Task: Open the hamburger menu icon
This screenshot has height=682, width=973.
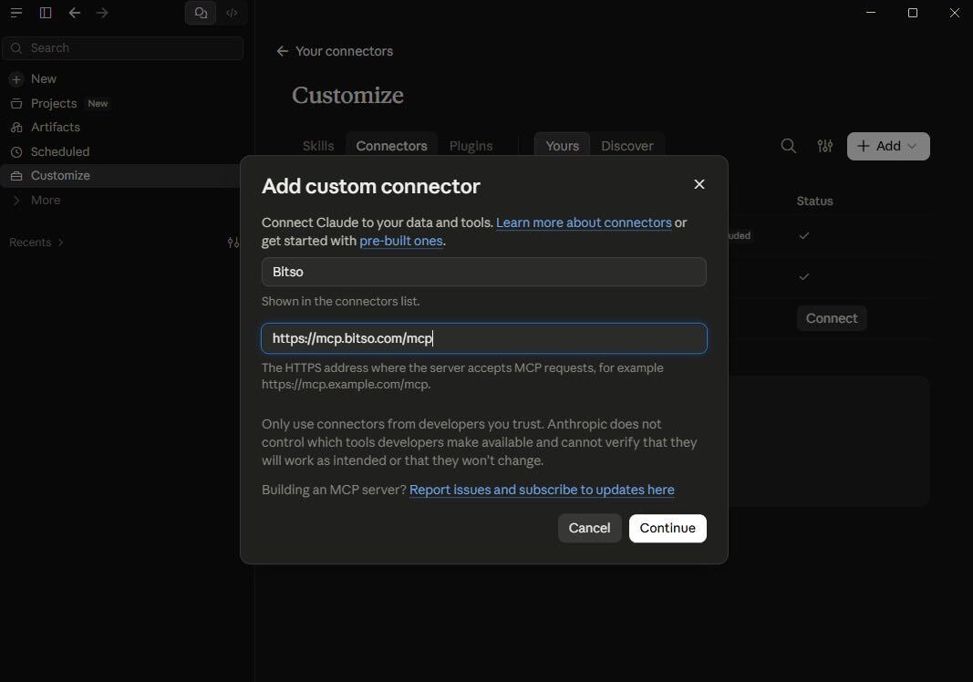Action: click(16, 13)
